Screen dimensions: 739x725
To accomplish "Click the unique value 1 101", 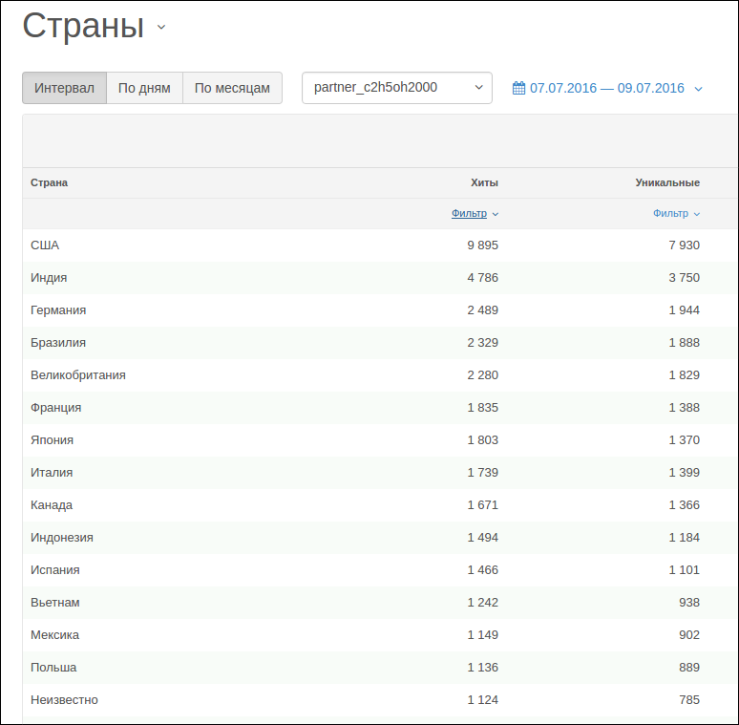I will pos(684,570).
